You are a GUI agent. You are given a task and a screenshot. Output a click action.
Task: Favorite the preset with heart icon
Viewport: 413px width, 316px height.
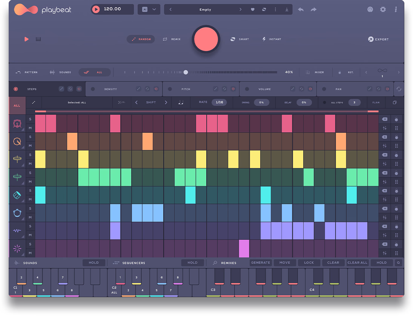253,9
